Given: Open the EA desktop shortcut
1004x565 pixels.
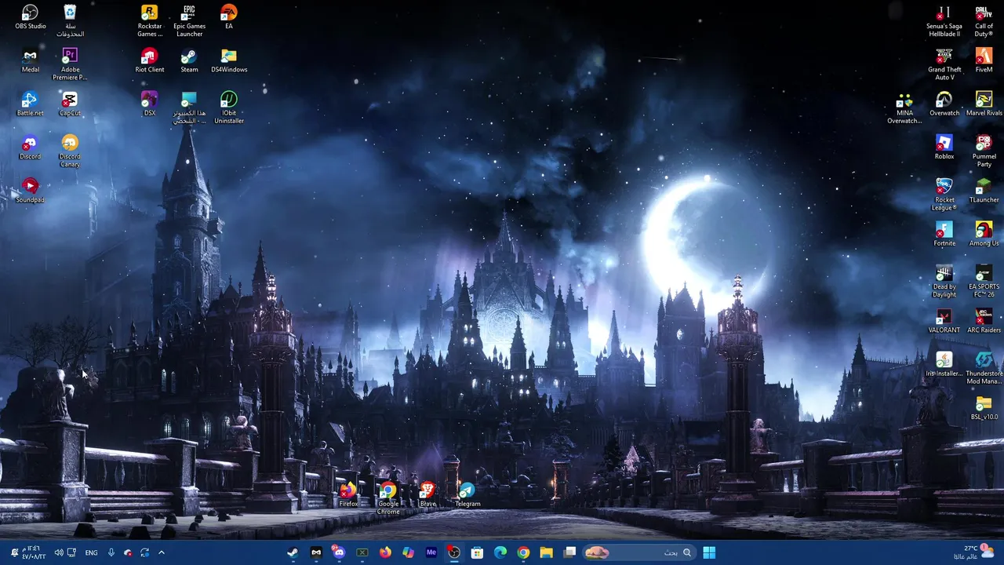Looking at the screenshot, I should [x=228, y=17].
